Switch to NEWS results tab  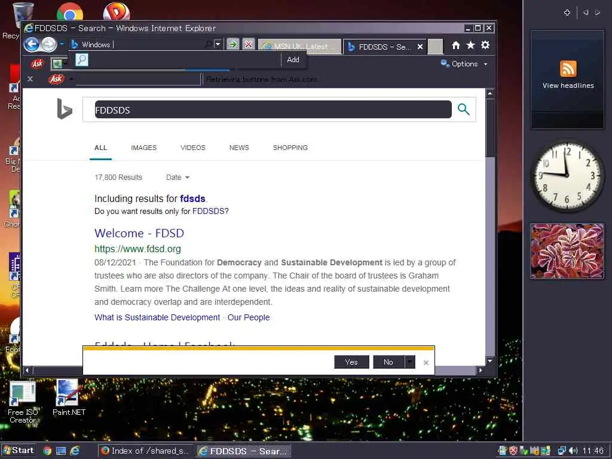(x=239, y=148)
